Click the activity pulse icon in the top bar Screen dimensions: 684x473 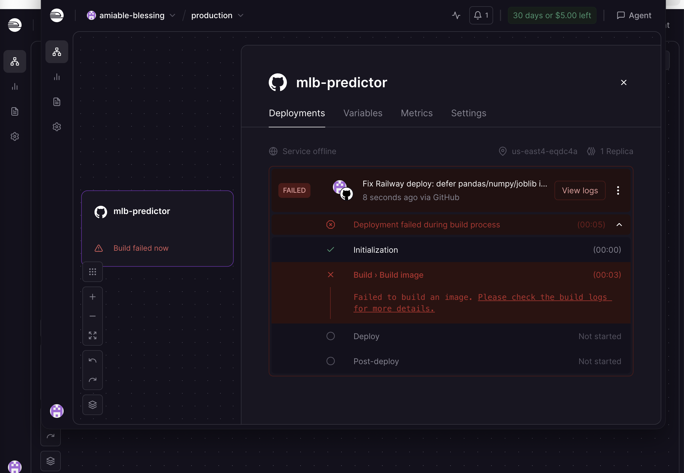point(456,15)
